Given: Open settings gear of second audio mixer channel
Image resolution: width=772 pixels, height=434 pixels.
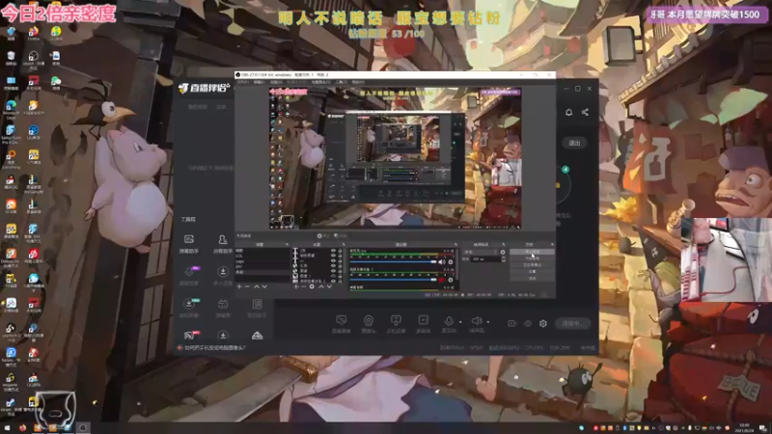Looking at the screenshot, I should pyautogui.click(x=450, y=280).
